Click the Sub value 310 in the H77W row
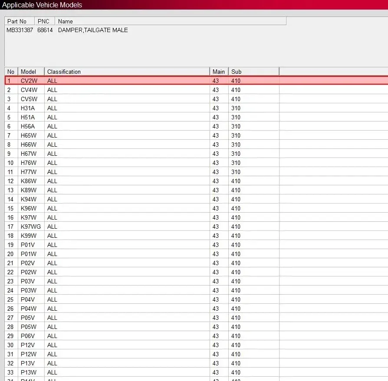Image resolution: width=388 pixels, height=381 pixels. (236, 172)
